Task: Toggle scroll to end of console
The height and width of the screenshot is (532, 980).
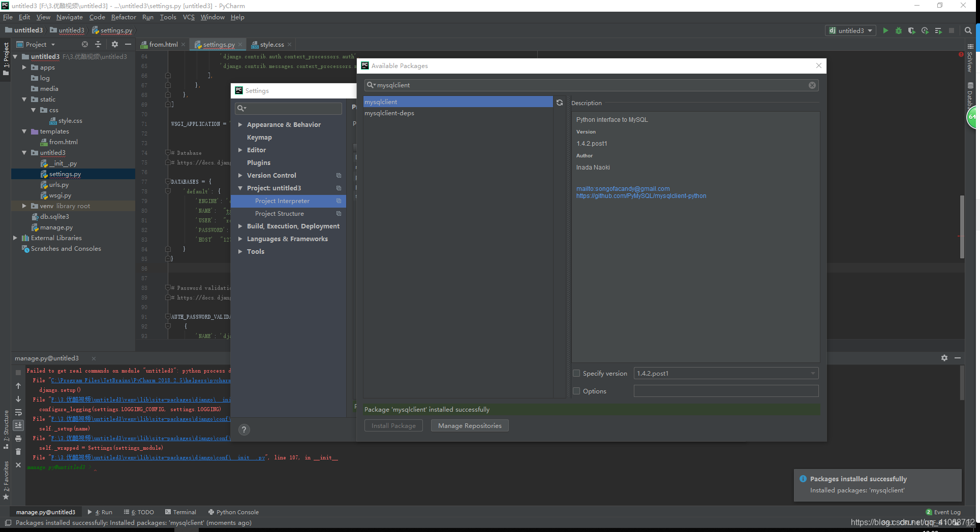Action: point(18,425)
